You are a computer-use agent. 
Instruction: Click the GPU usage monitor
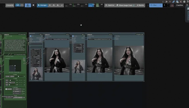tap(84, 5)
